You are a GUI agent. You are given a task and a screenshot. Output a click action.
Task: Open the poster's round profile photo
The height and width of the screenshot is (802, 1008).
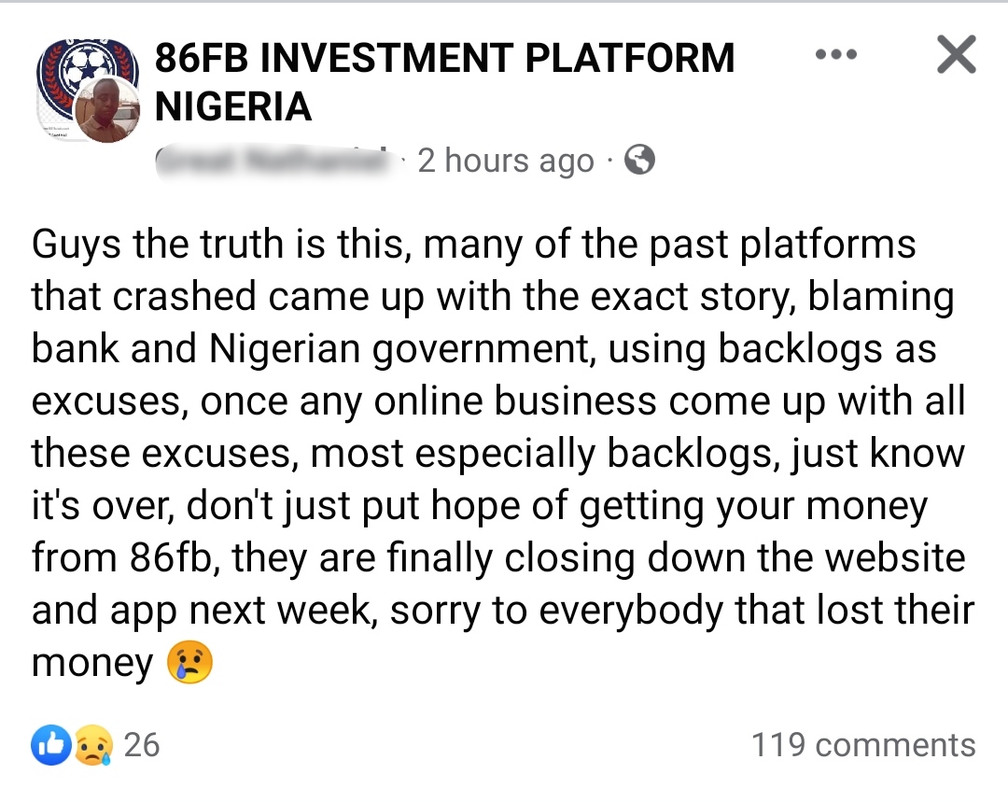106,109
